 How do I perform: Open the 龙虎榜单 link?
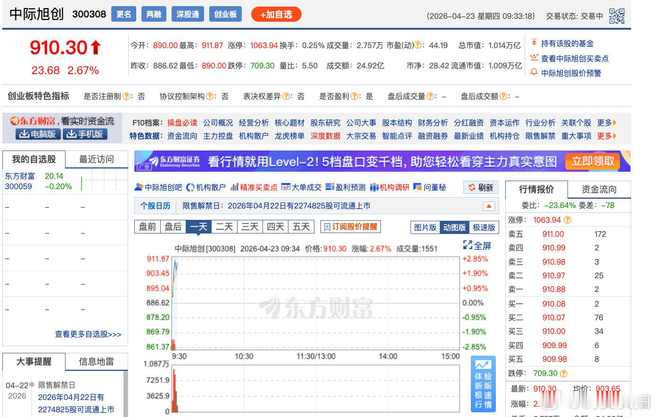coord(289,136)
